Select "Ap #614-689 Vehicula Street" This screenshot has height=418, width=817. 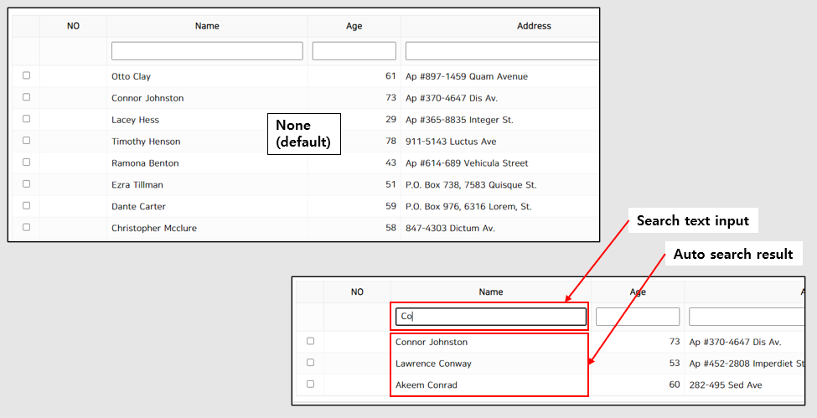coord(467,163)
